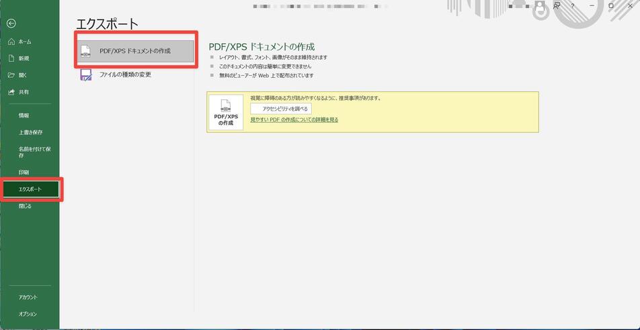
Task: Open アカウント (Account) settings
Action: tap(30, 297)
